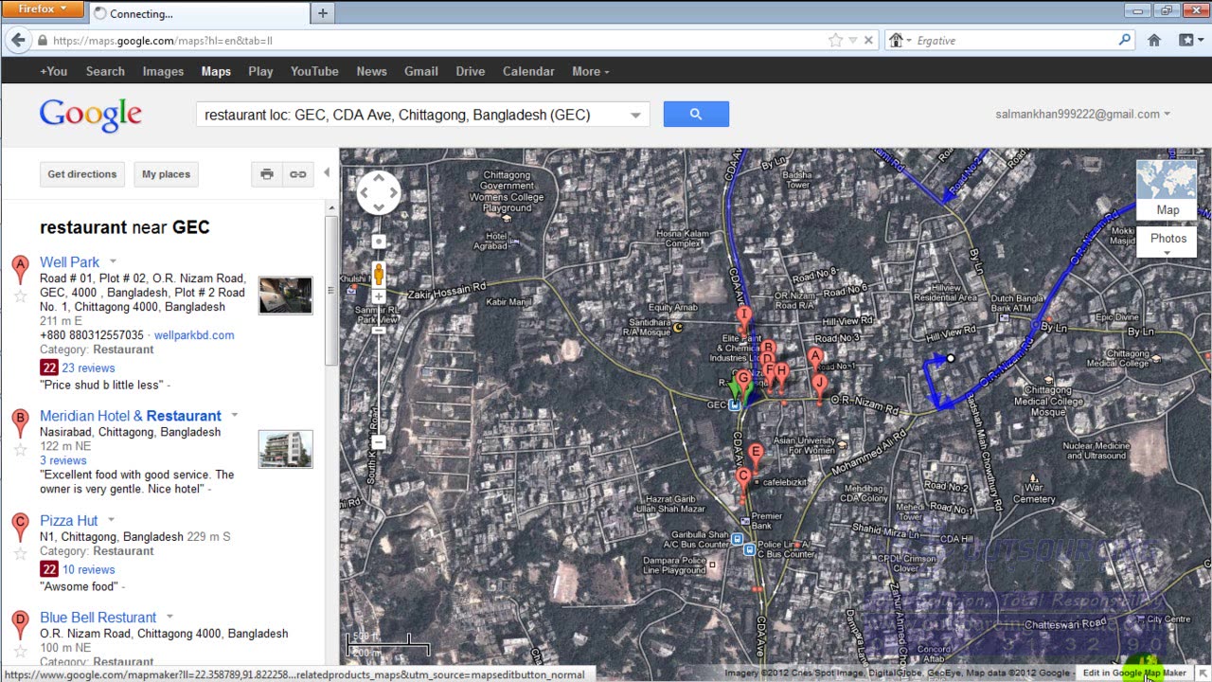The image size is (1212, 682).
Task: Star the Pizza Hut result
Action: coord(20,554)
